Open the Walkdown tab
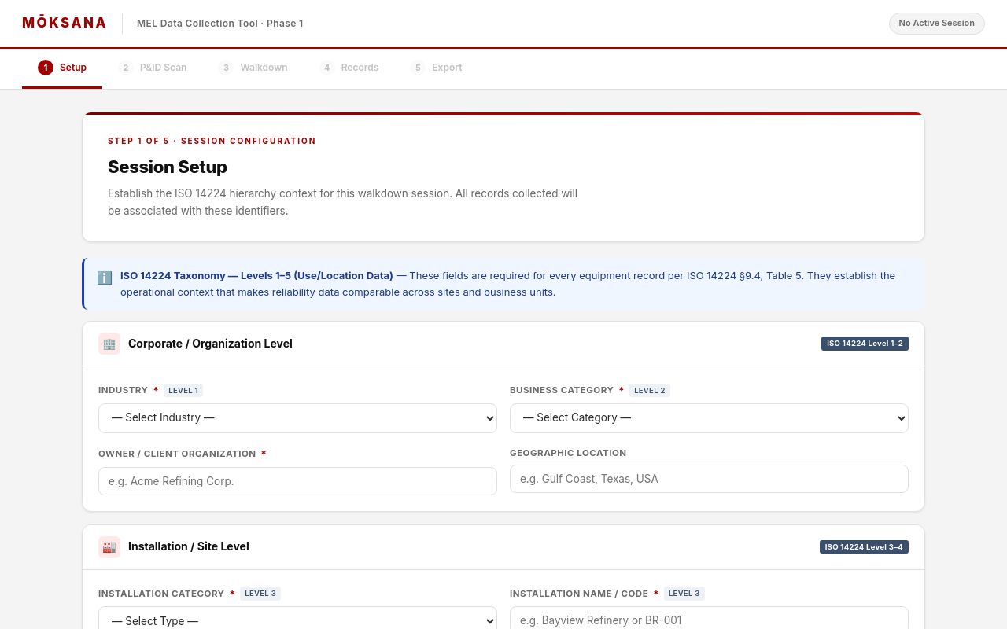The height and width of the screenshot is (629, 1007). click(x=253, y=68)
